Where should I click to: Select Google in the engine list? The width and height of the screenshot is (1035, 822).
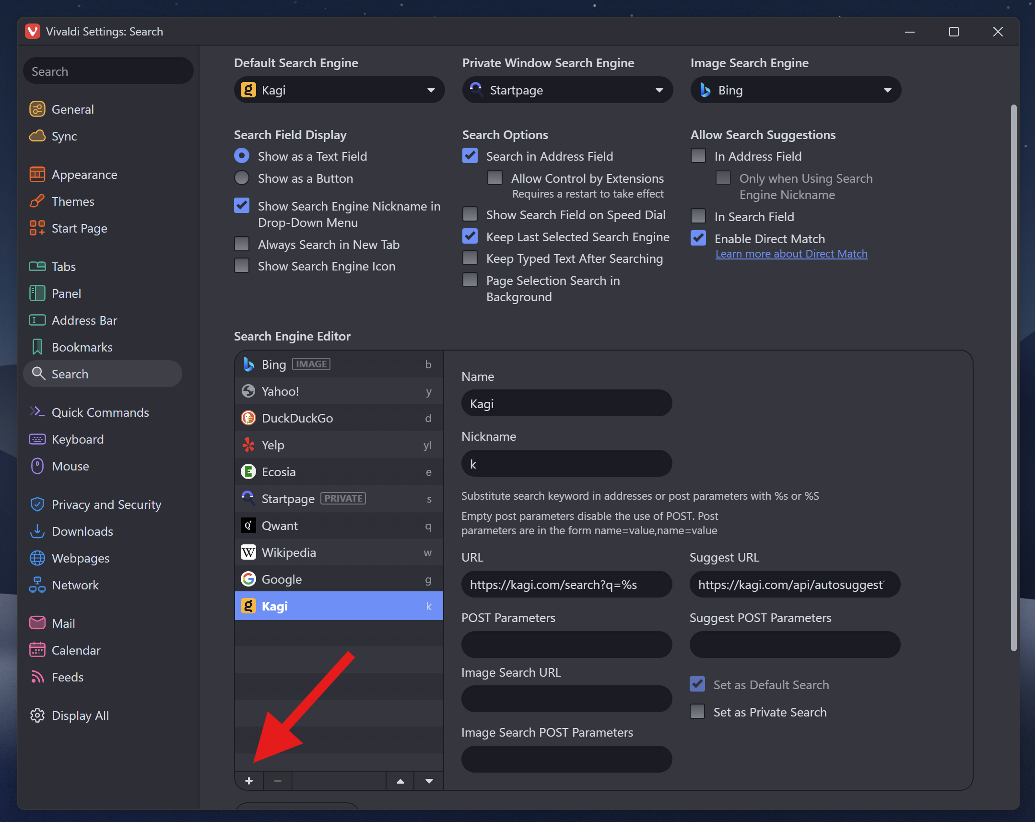point(339,579)
